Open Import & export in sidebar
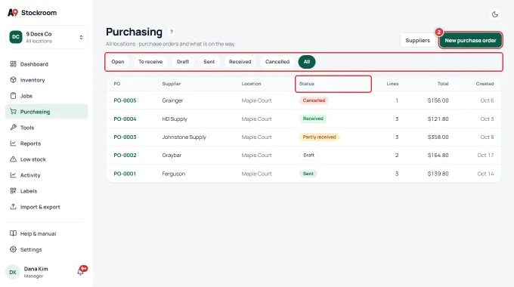The height and width of the screenshot is (287, 514). coord(47,206)
